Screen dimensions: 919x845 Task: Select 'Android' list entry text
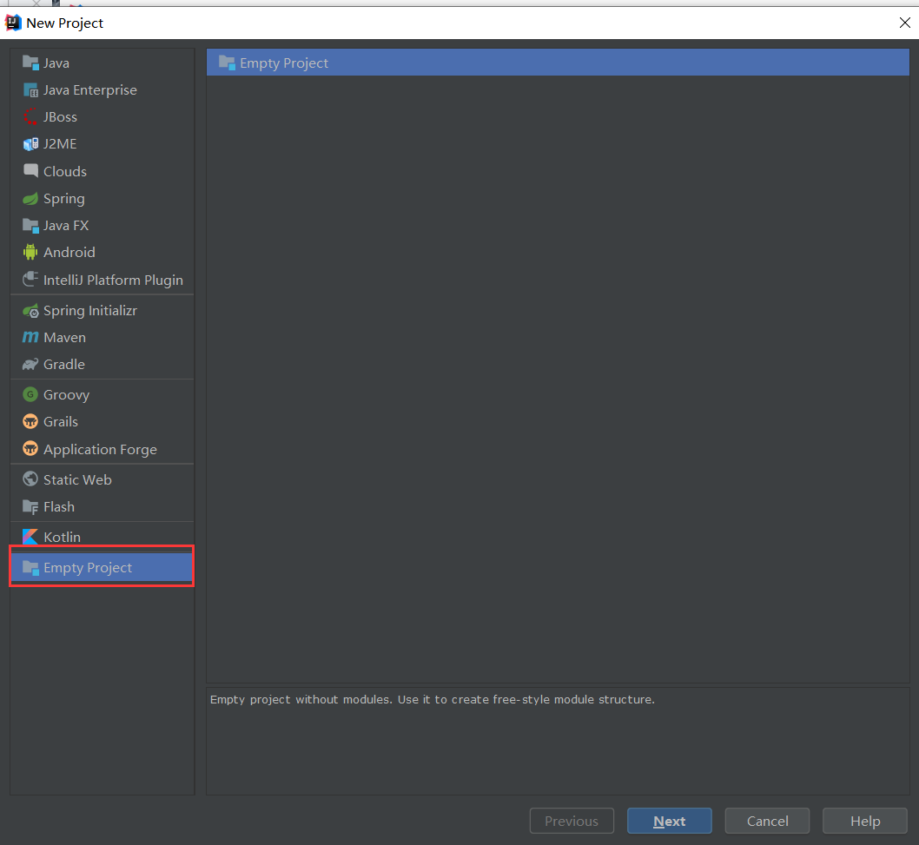pyautogui.click(x=69, y=252)
